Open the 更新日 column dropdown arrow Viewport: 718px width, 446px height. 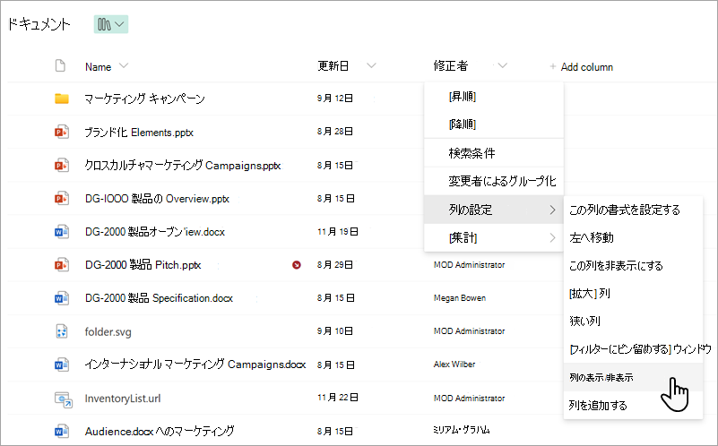[371, 66]
